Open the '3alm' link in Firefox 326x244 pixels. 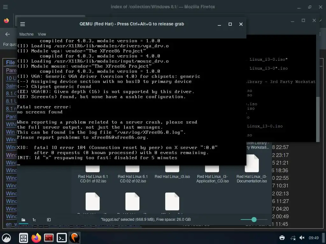11,86
